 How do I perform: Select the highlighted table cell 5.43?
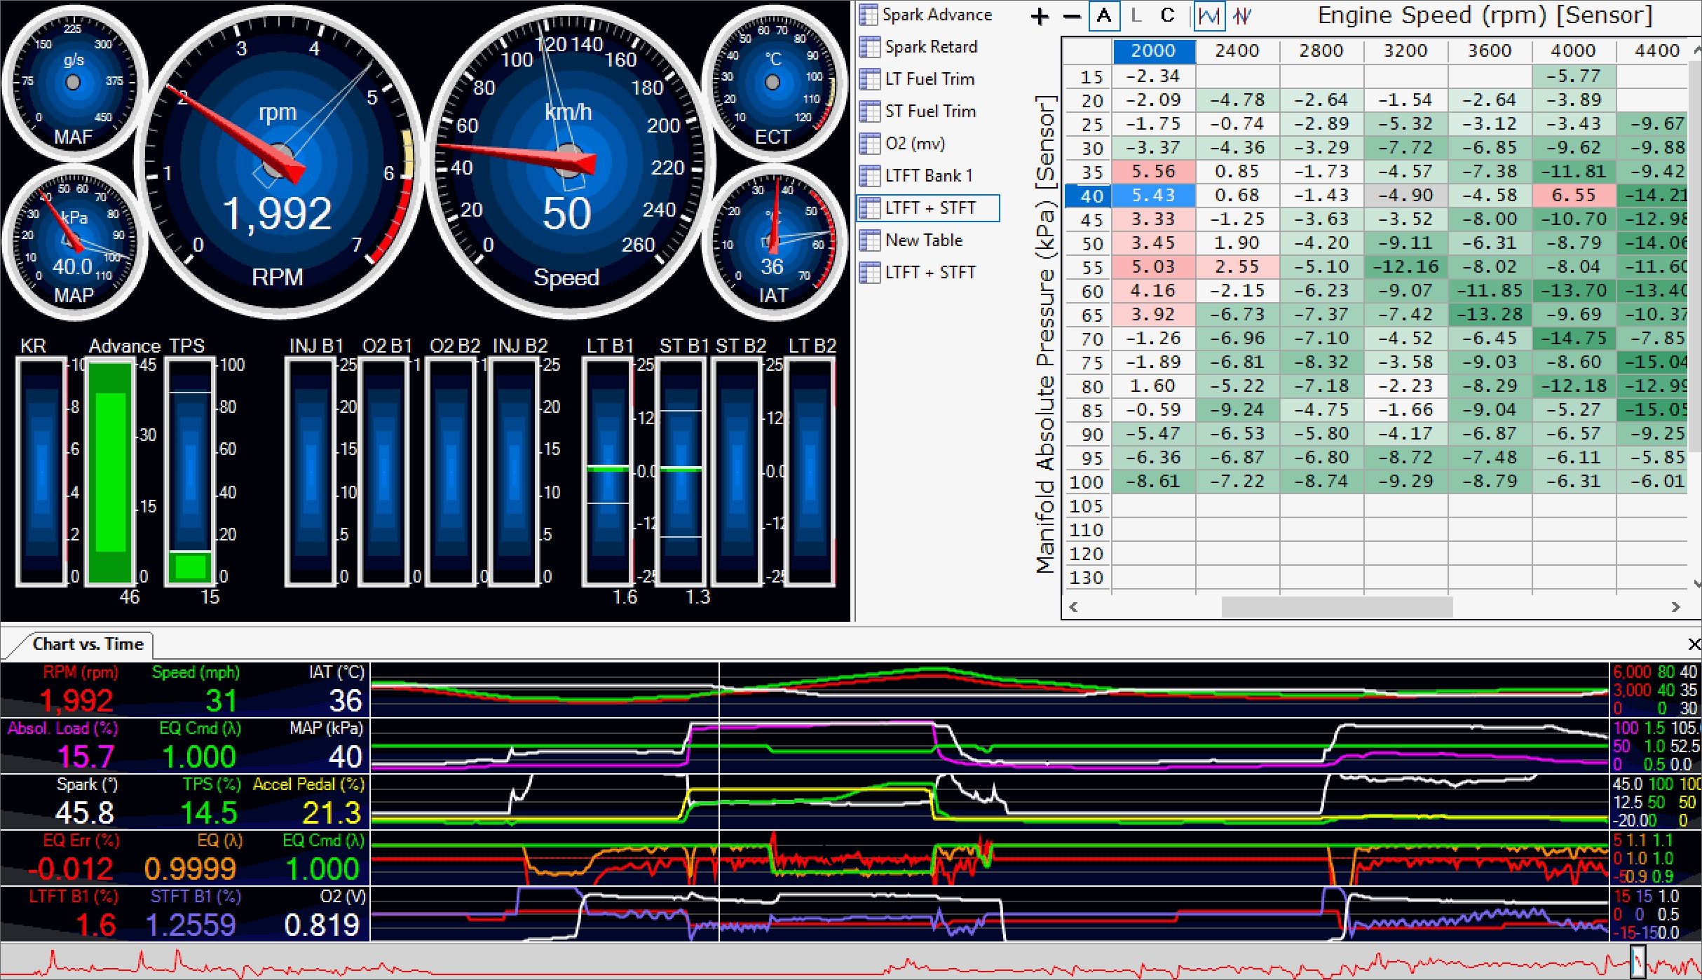1154,196
